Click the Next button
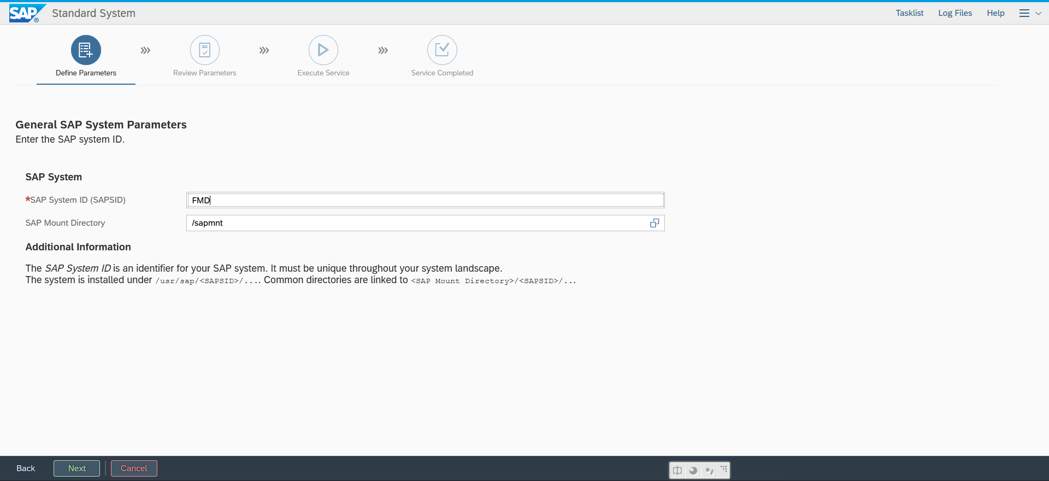The width and height of the screenshot is (1049, 481). pyautogui.click(x=77, y=468)
